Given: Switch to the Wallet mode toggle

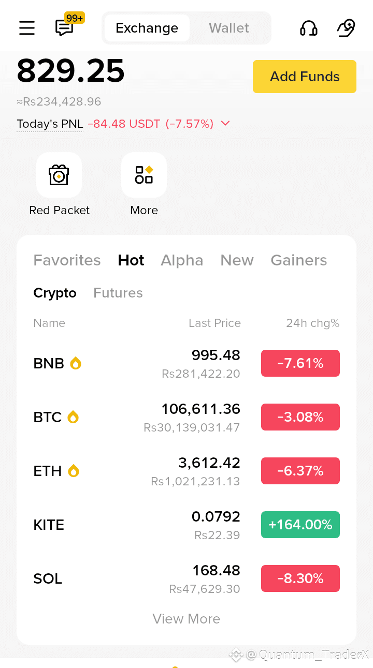Looking at the screenshot, I should click(x=229, y=28).
